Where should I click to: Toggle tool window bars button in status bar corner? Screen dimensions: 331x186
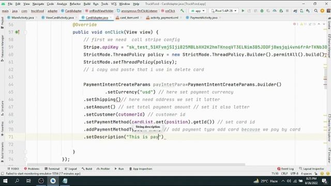pos(2,174)
